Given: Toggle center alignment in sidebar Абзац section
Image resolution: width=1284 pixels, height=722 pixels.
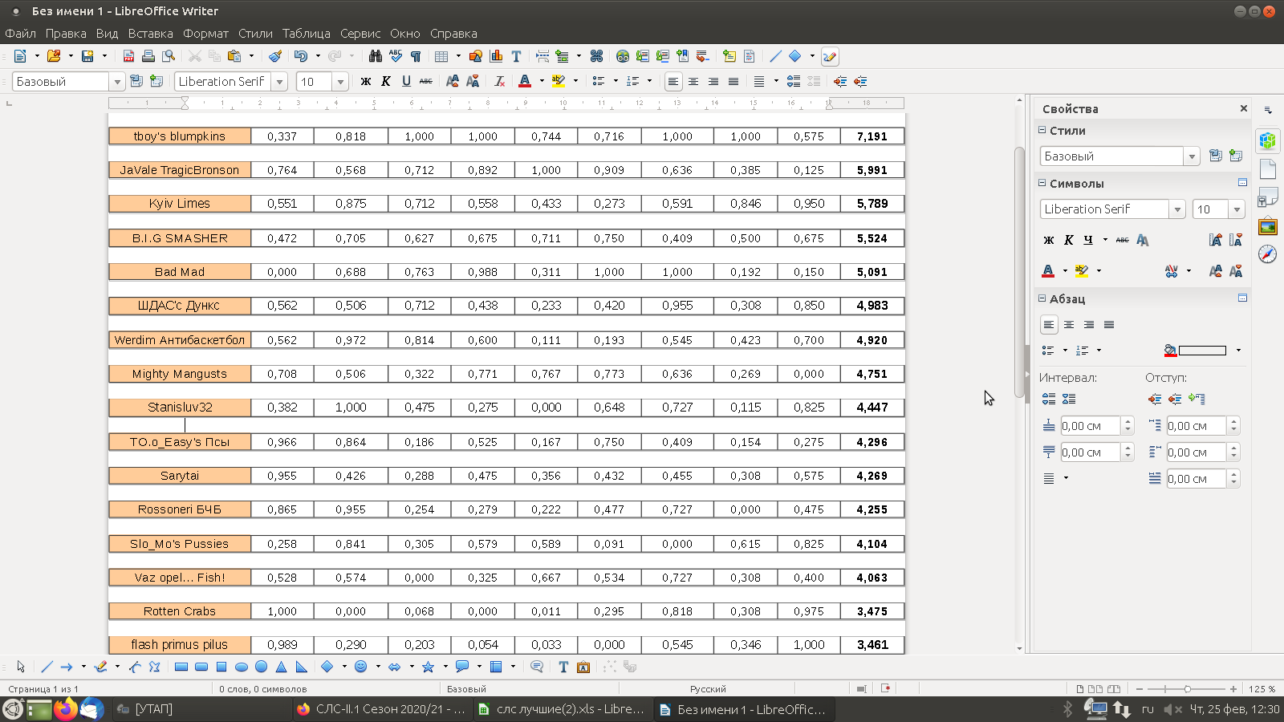Looking at the screenshot, I should click(x=1069, y=325).
